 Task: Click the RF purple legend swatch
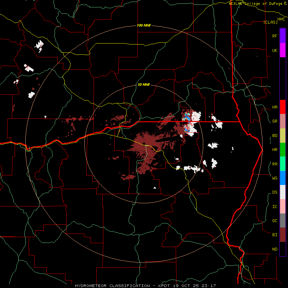(x=283, y=36)
